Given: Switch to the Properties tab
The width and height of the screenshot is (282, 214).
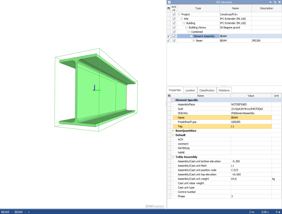Looking at the screenshot, I should pos(175,90).
